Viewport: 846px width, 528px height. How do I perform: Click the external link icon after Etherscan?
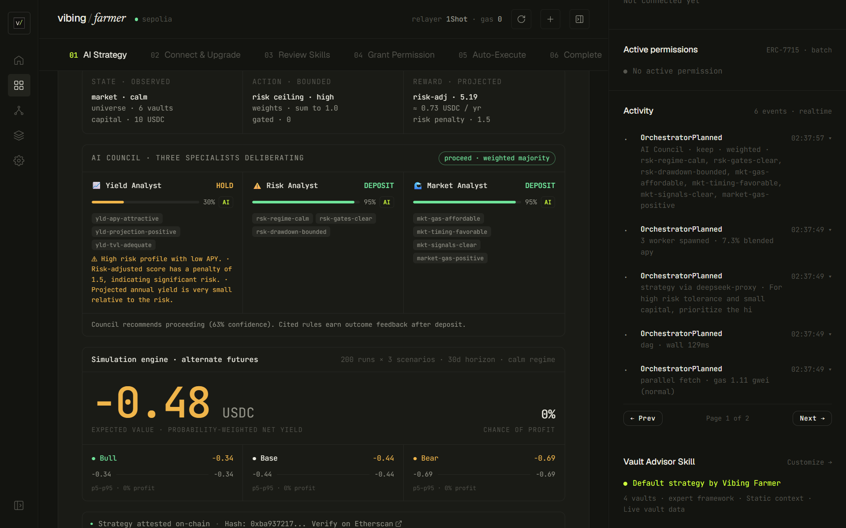point(399,524)
